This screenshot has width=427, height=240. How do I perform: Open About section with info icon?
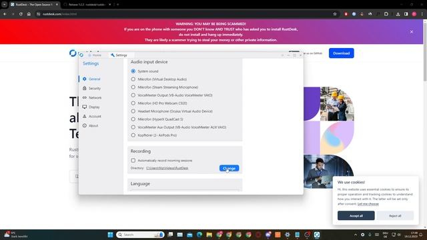(x=91, y=126)
